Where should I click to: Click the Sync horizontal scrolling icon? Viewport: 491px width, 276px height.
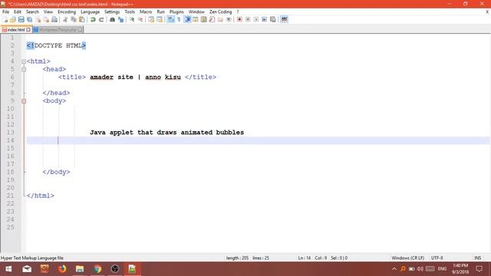(x=160, y=19)
